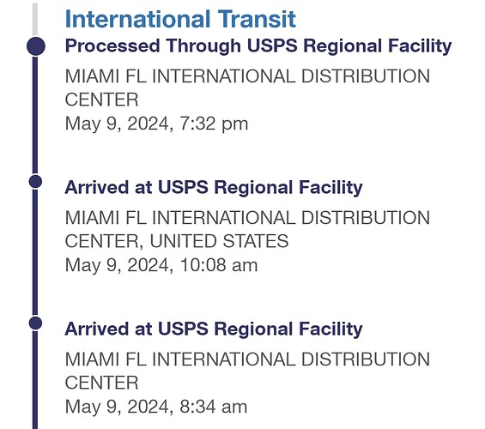
Task: Click location text containing UNITED STATES
Action: tap(247, 229)
